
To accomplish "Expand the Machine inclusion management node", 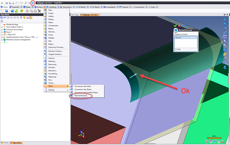I will point(2,40).
